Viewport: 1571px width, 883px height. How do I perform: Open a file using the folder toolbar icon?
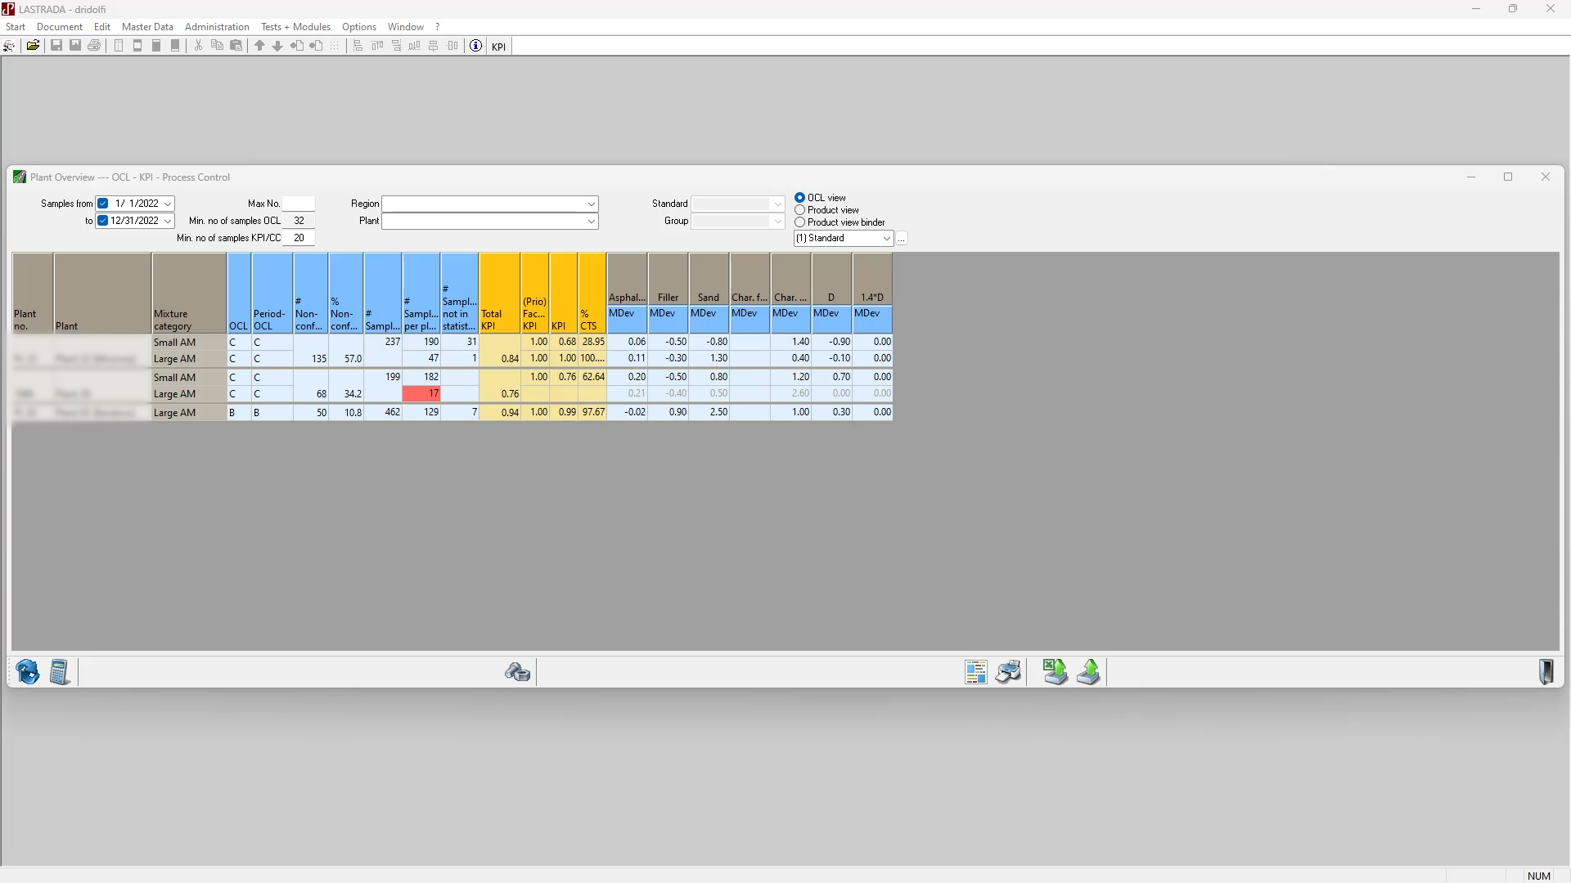[33, 46]
